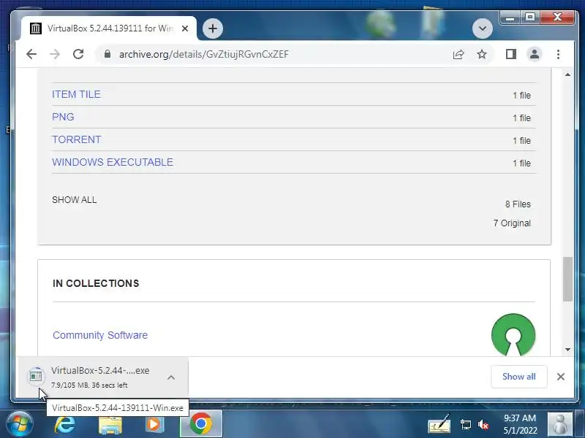The height and width of the screenshot is (438, 585).
Task: Launch Internet Explorer from taskbar
Action: click(x=65, y=424)
